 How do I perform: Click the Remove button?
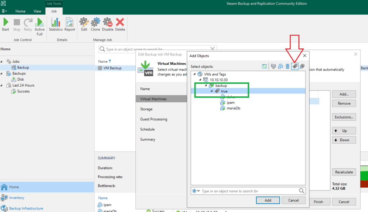344,103
